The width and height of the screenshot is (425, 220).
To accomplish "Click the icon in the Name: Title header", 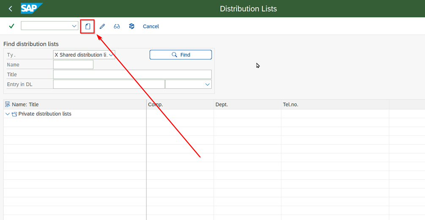I will tap(8, 104).
